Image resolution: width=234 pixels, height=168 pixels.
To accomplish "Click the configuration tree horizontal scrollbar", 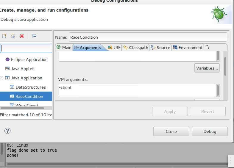I will tap(22, 108).
